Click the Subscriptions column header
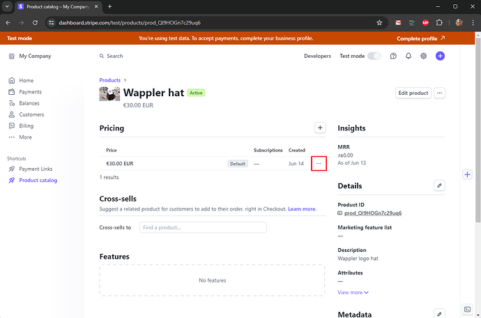The width and height of the screenshot is (481, 318). click(x=268, y=150)
